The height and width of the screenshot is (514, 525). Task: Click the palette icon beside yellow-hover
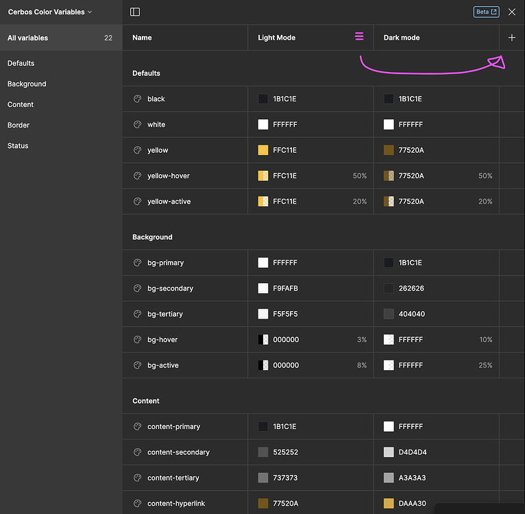(x=137, y=176)
